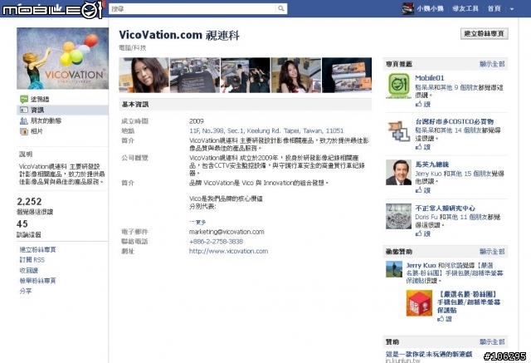Click the search magnifier icon in top bar
The height and width of the screenshot is (363, 531).
click(x=281, y=9)
